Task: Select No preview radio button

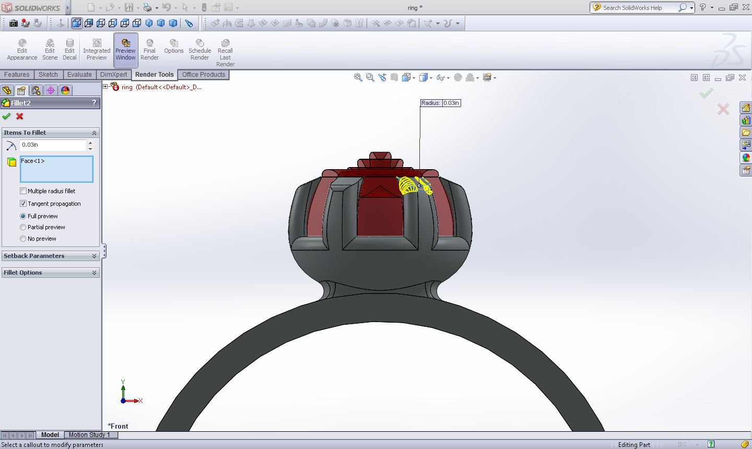Action: (23, 239)
